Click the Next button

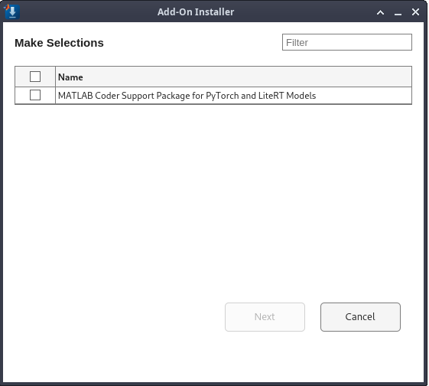[265, 317]
